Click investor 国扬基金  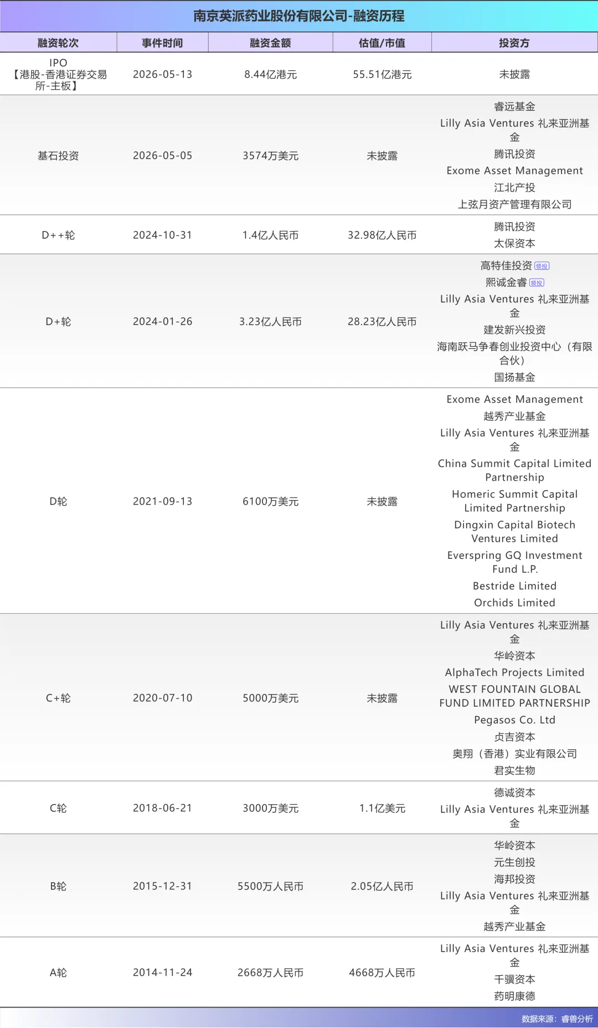tap(514, 377)
